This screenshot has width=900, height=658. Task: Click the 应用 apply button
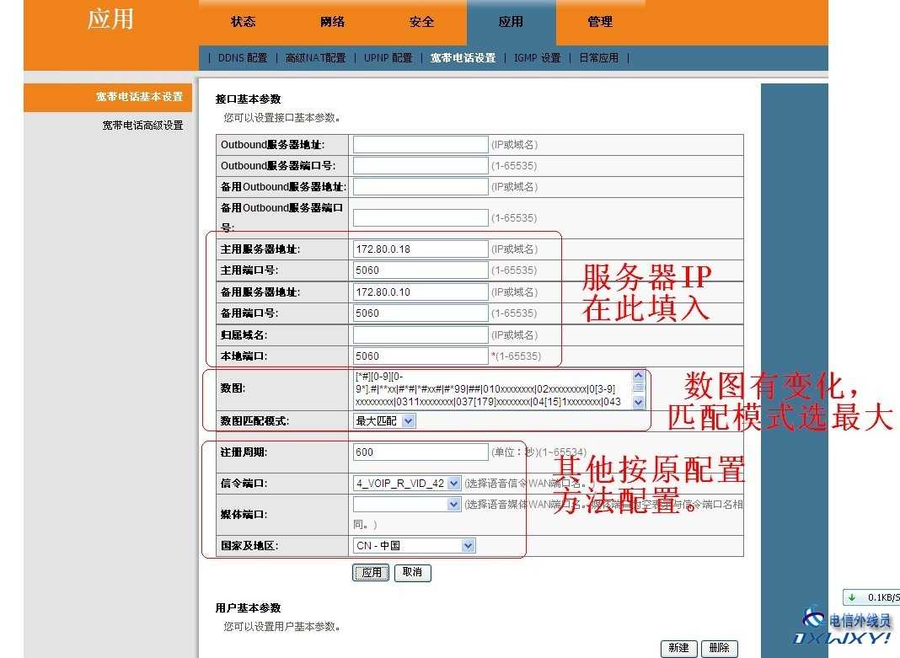[x=371, y=573]
